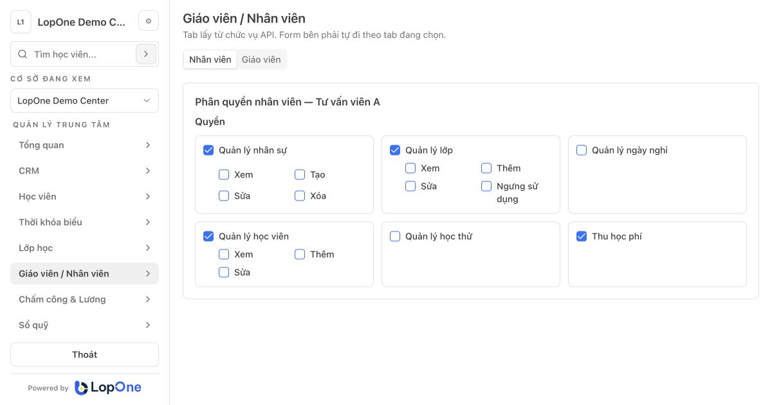Expand the CRM menu section
Image resolution: width=772 pixels, height=405 pixels.
point(84,171)
